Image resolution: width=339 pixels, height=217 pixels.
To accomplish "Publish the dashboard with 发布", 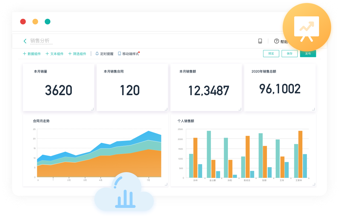I will 308,54.
